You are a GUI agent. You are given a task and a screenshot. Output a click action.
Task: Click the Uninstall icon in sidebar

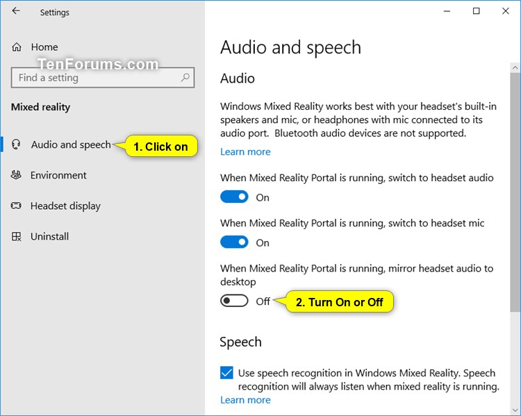coord(16,237)
